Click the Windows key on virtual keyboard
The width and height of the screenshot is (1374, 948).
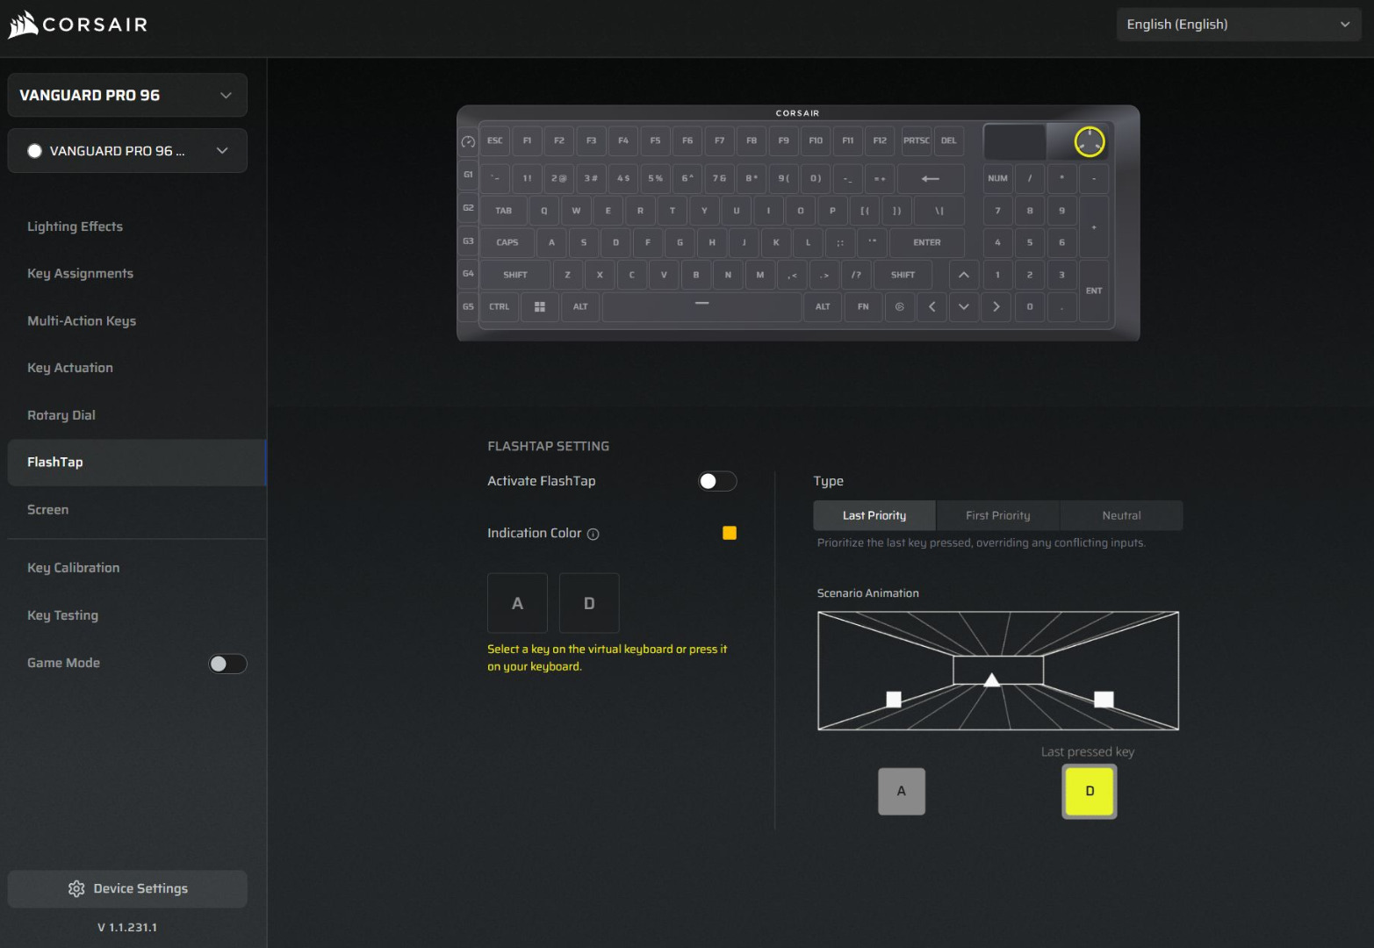click(x=539, y=307)
